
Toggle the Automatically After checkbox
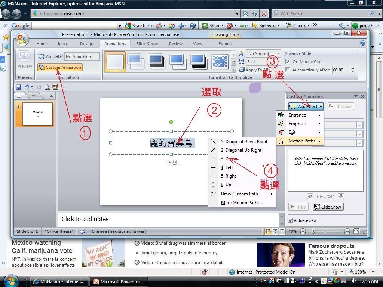coord(288,70)
